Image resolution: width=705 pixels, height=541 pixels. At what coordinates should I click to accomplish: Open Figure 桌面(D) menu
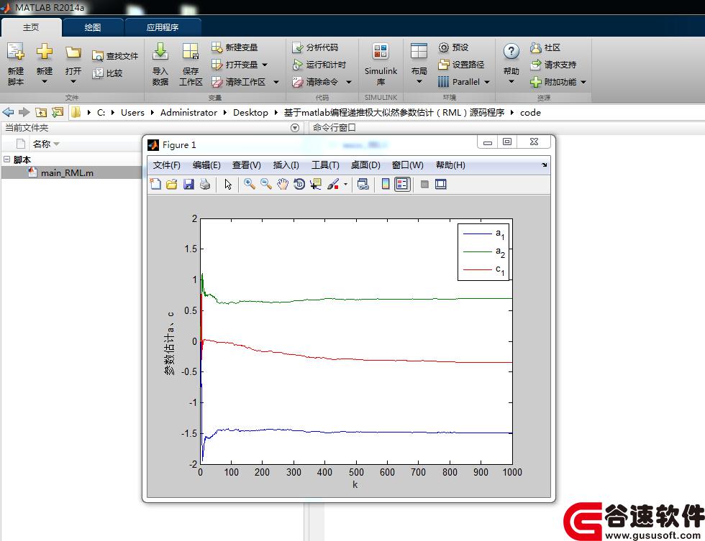coord(365,165)
